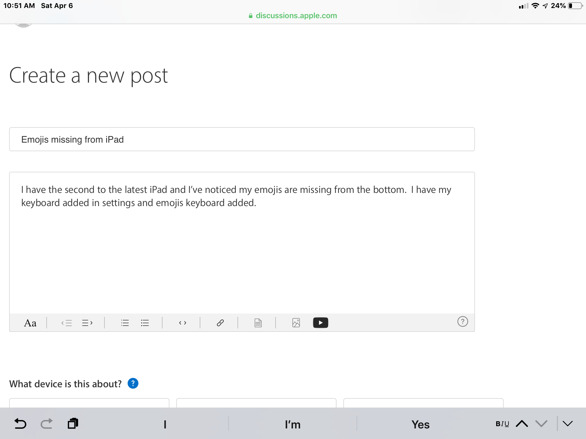Click the blue device help icon
The image size is (586, 439).
tap(133, 383)
